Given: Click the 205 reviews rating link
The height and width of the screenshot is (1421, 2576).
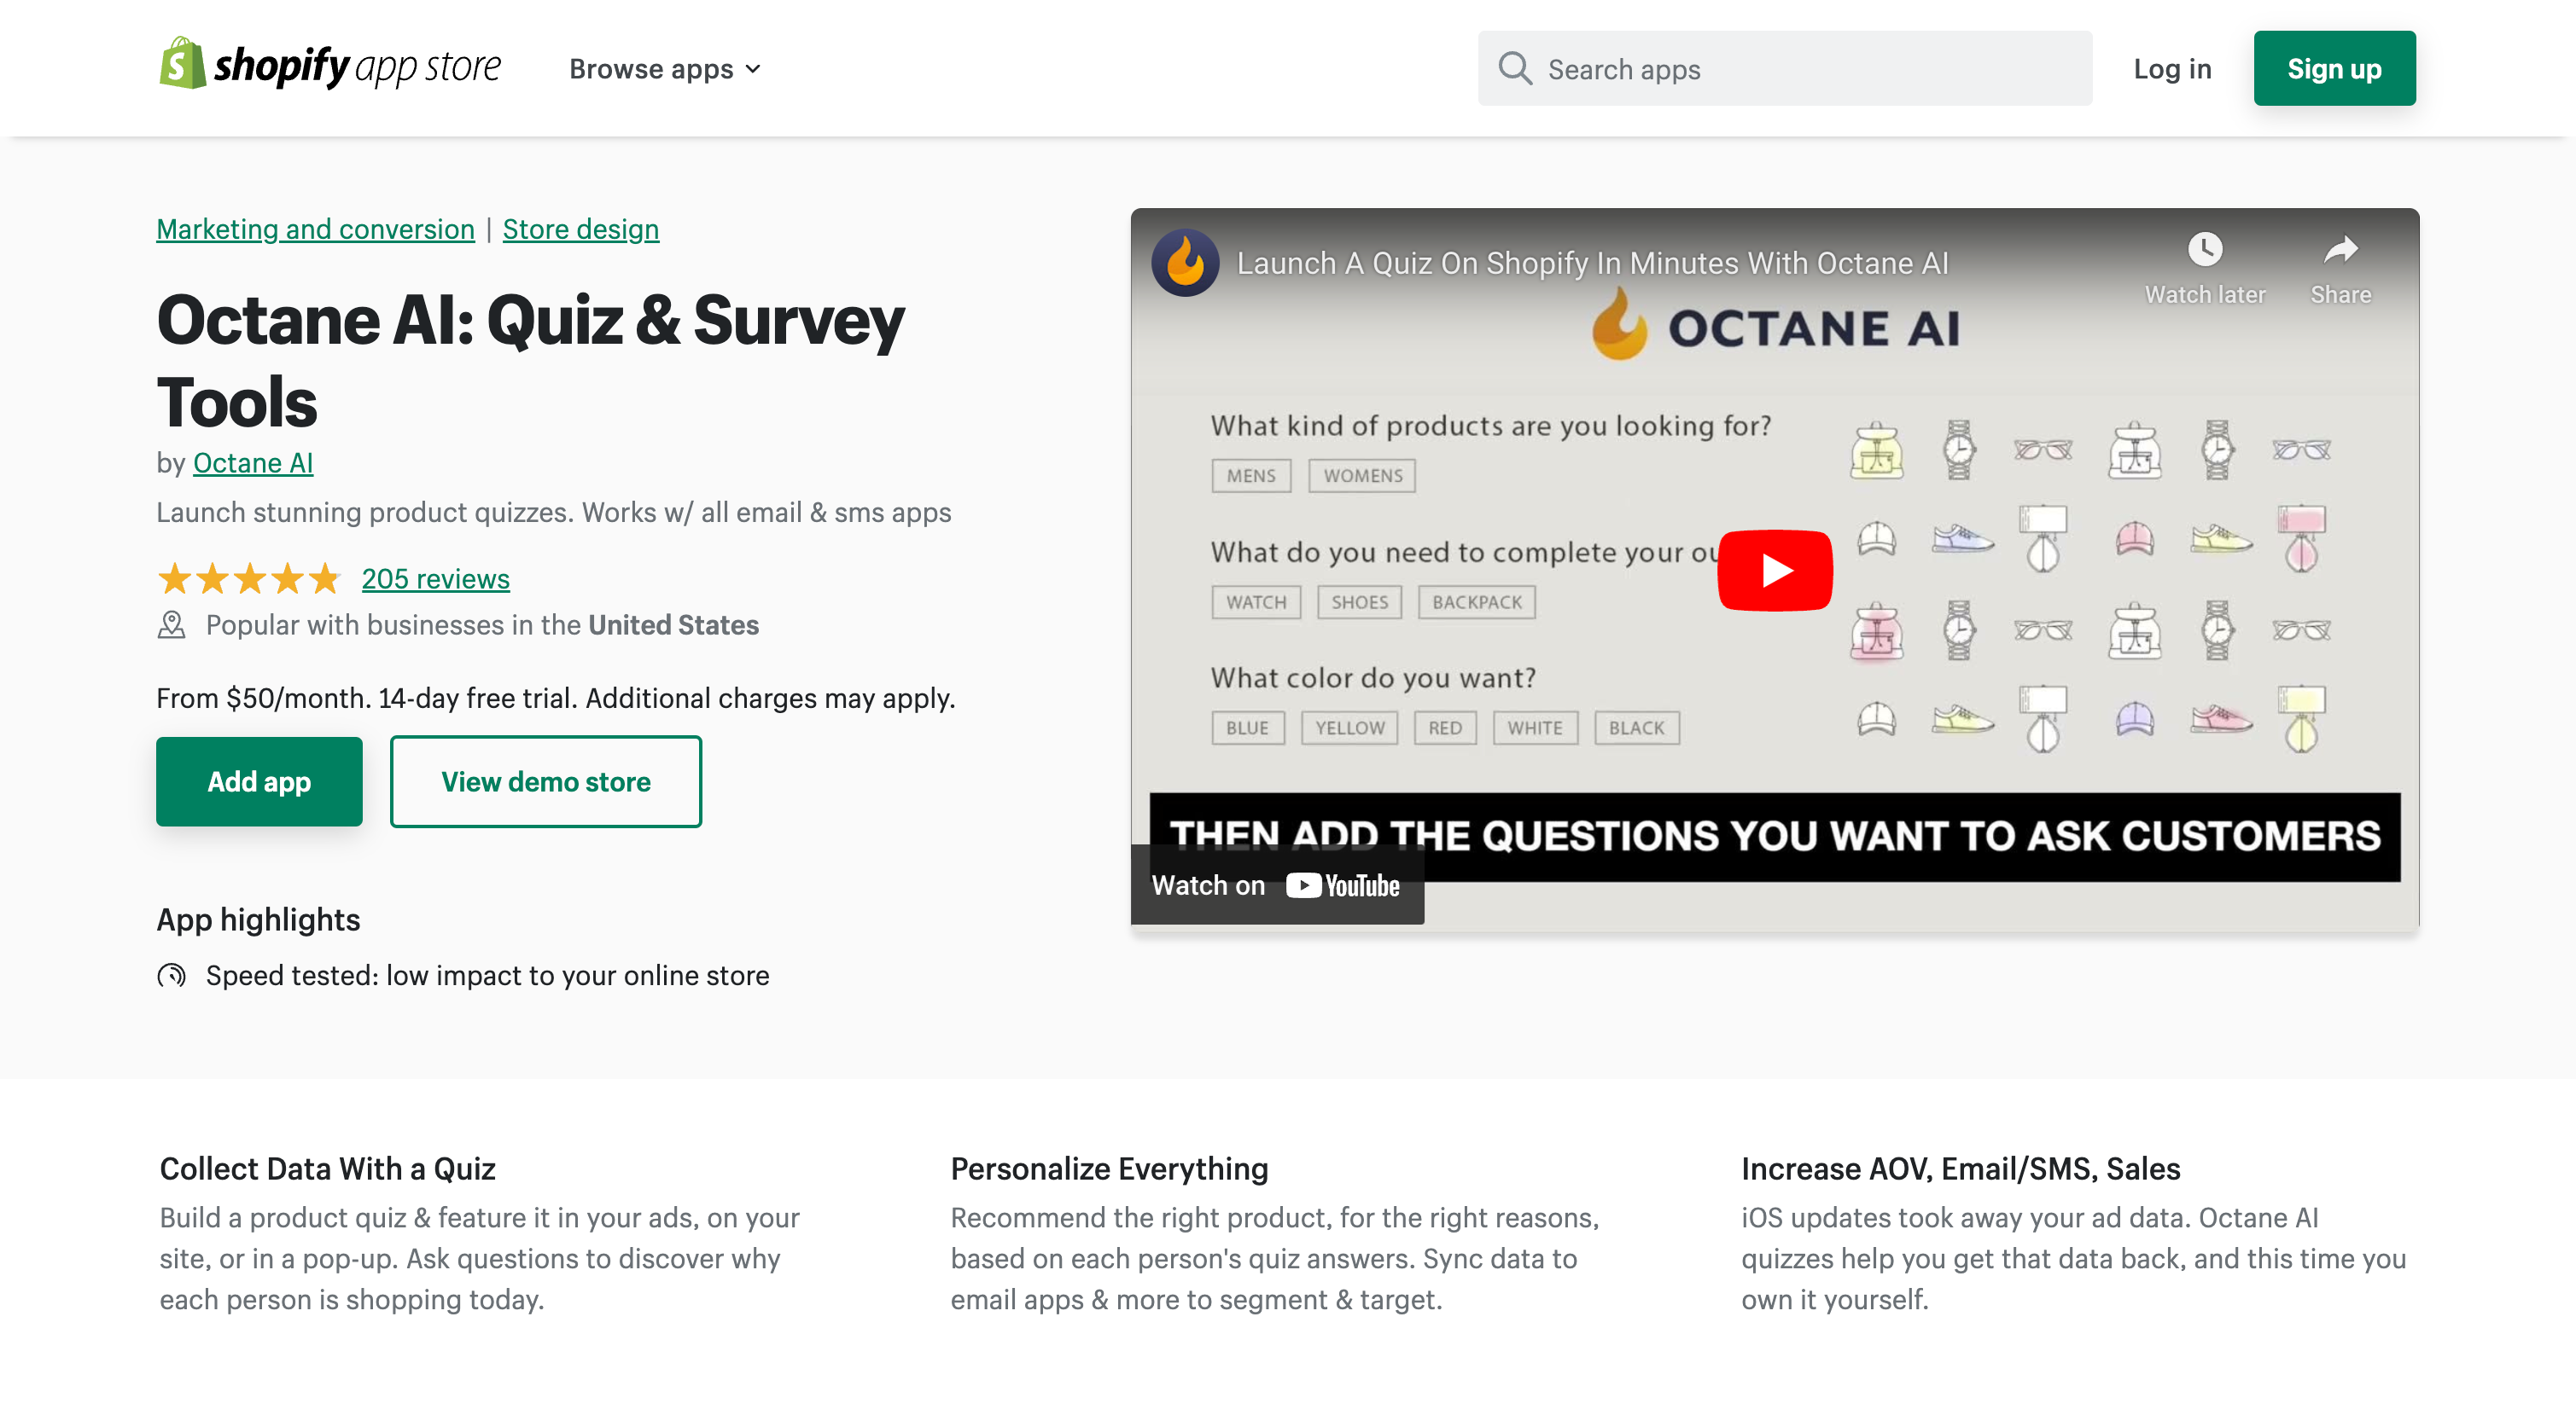Looking at the screenshot, I should pos(434,577).
